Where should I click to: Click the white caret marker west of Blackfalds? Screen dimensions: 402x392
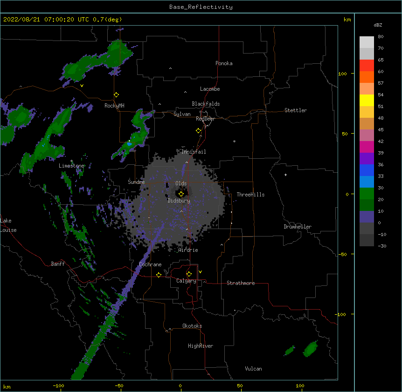[159, 104]
